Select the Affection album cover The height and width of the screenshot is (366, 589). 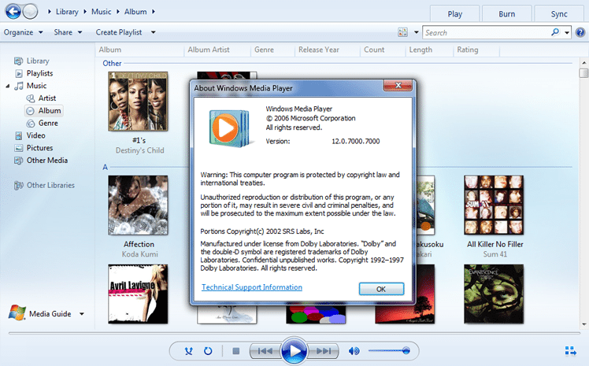click(x=138, y=205)
